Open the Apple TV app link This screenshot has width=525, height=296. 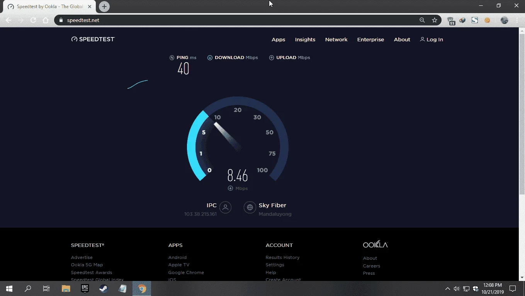[179, 265]
